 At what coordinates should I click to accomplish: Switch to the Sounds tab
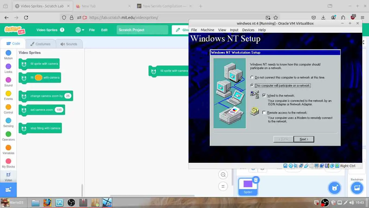(69, 44)
